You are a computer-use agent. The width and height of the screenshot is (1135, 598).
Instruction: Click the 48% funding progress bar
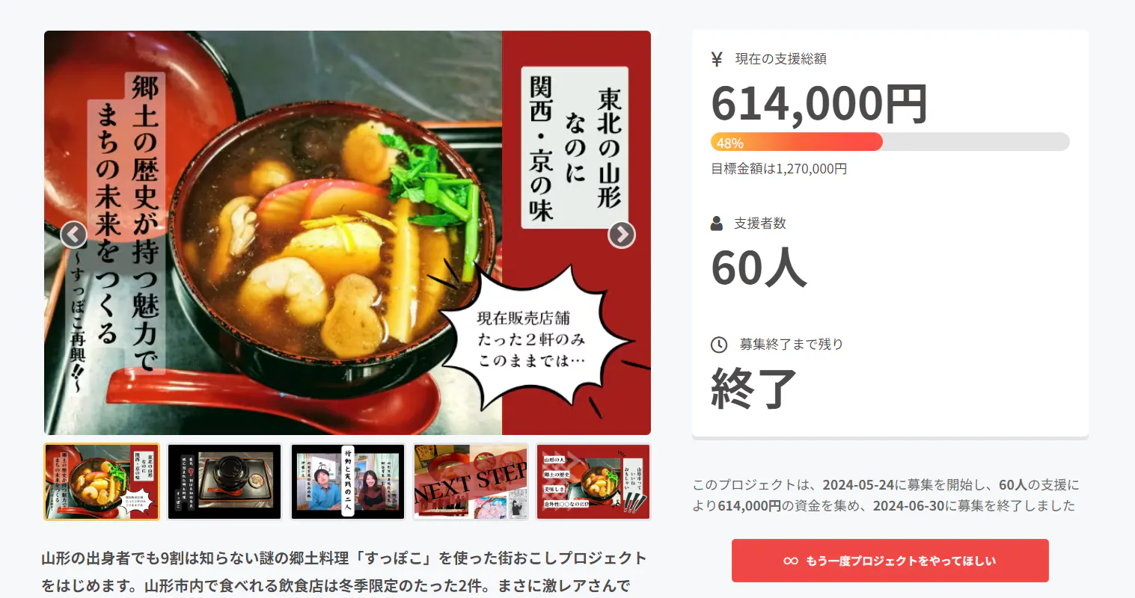pos(890,142)
